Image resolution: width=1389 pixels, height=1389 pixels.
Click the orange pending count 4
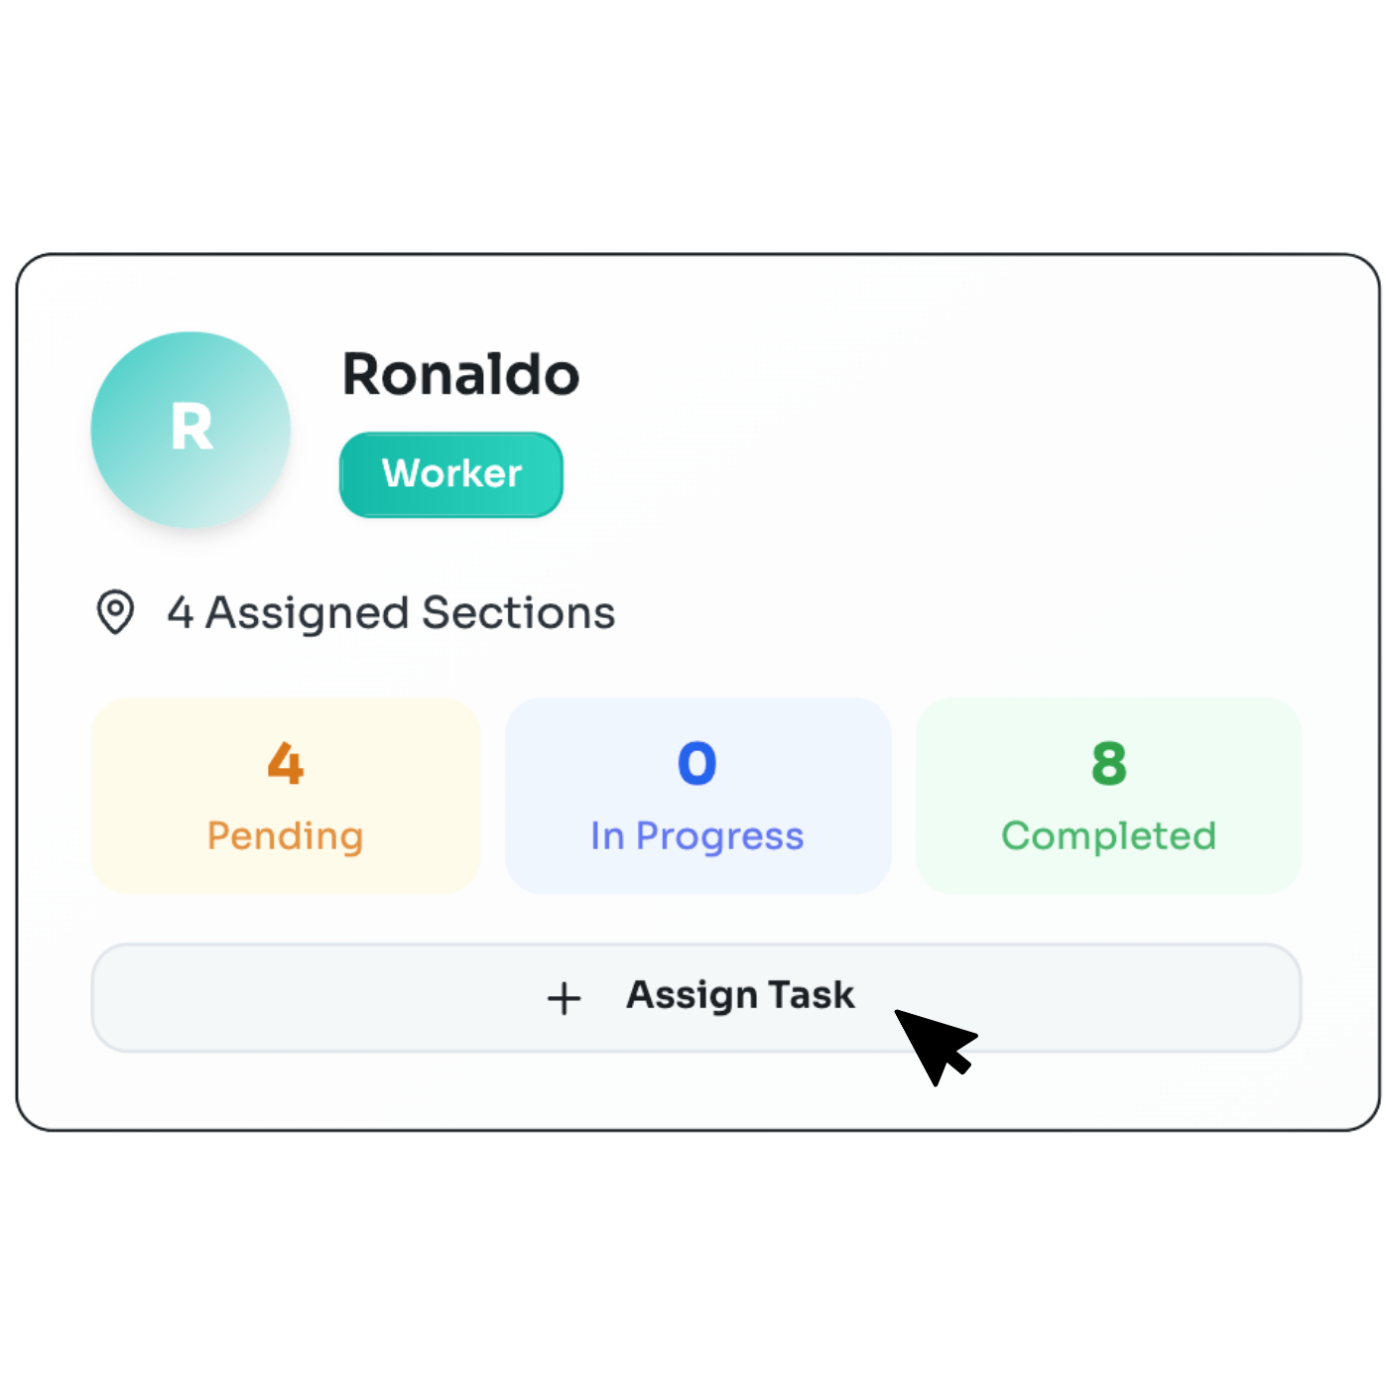tap(286, 763)
